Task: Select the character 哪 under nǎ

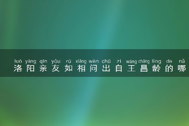Action: [x=182, y=68]
